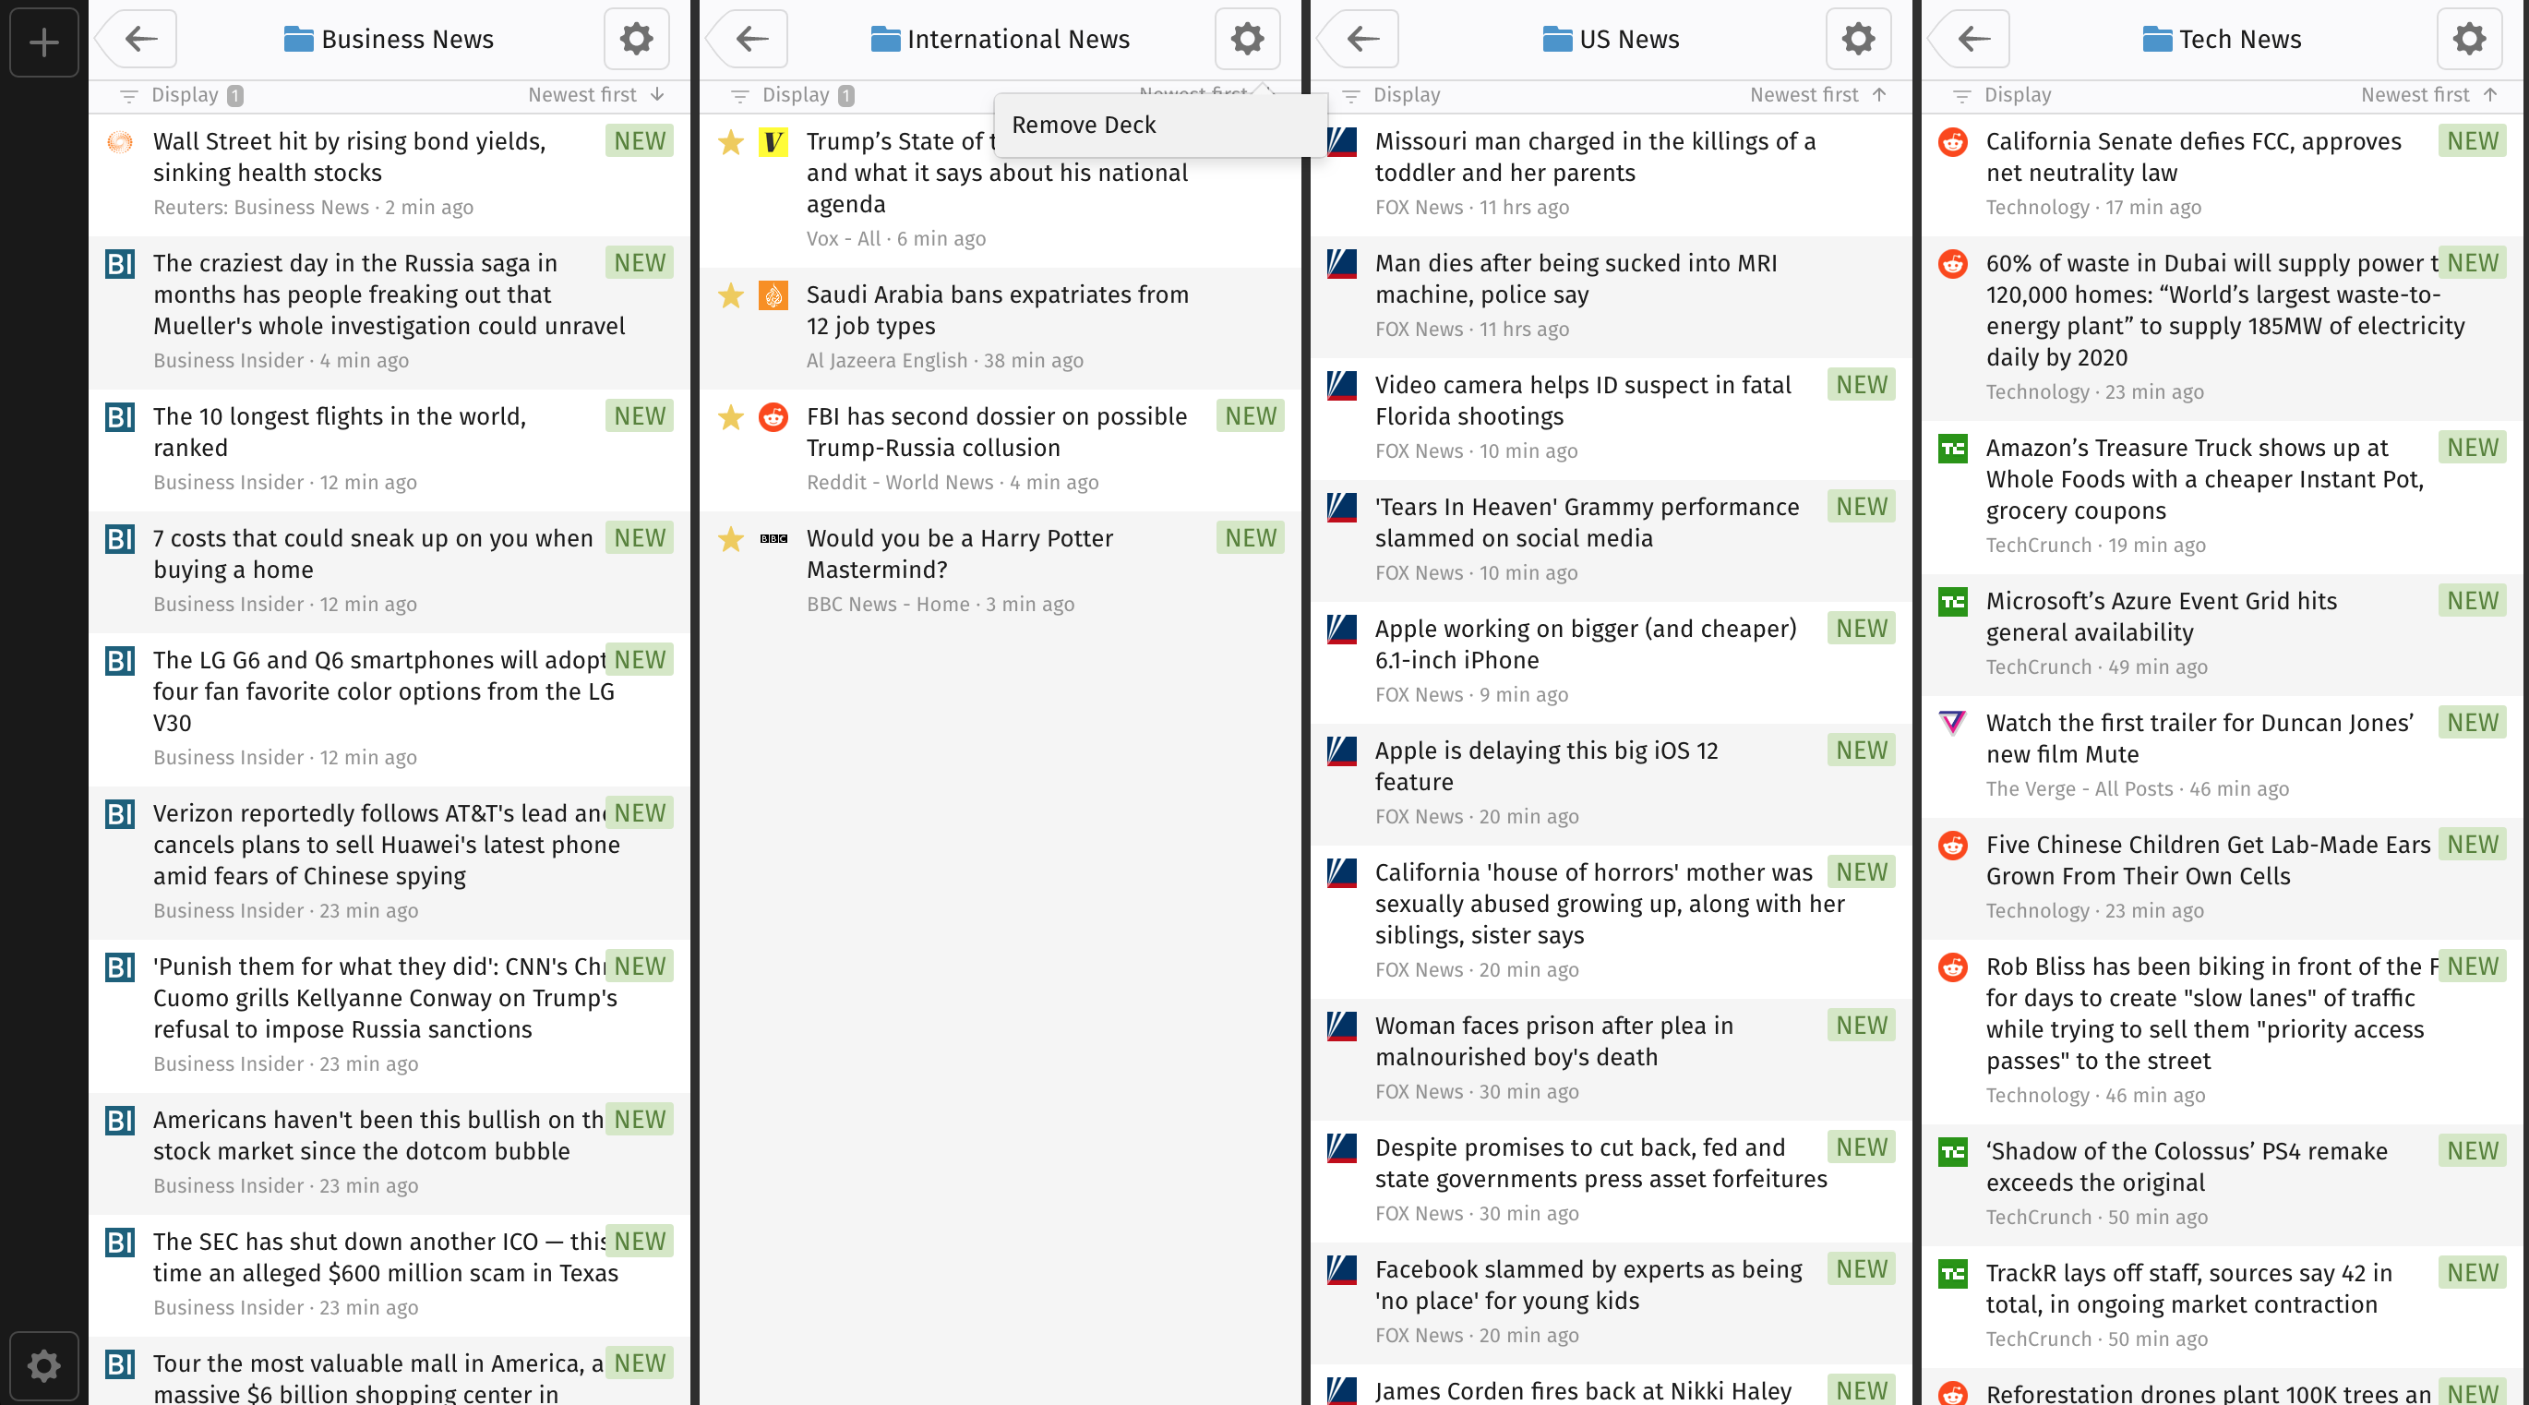The image size is (2529, 1405).
Task: Open The LG G6 and Q6 smartphones article
Action: [x=389, y=709]
